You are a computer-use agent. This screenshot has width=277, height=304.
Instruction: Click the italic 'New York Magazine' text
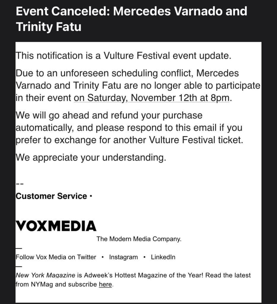coord(45,275)
